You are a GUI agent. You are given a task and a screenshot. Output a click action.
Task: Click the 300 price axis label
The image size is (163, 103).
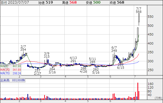(151, 61)
